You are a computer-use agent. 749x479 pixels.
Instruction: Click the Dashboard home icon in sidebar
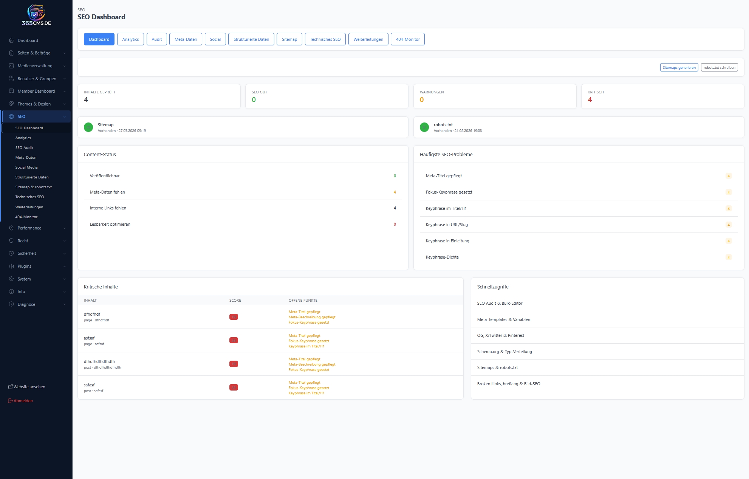(11, 40)
